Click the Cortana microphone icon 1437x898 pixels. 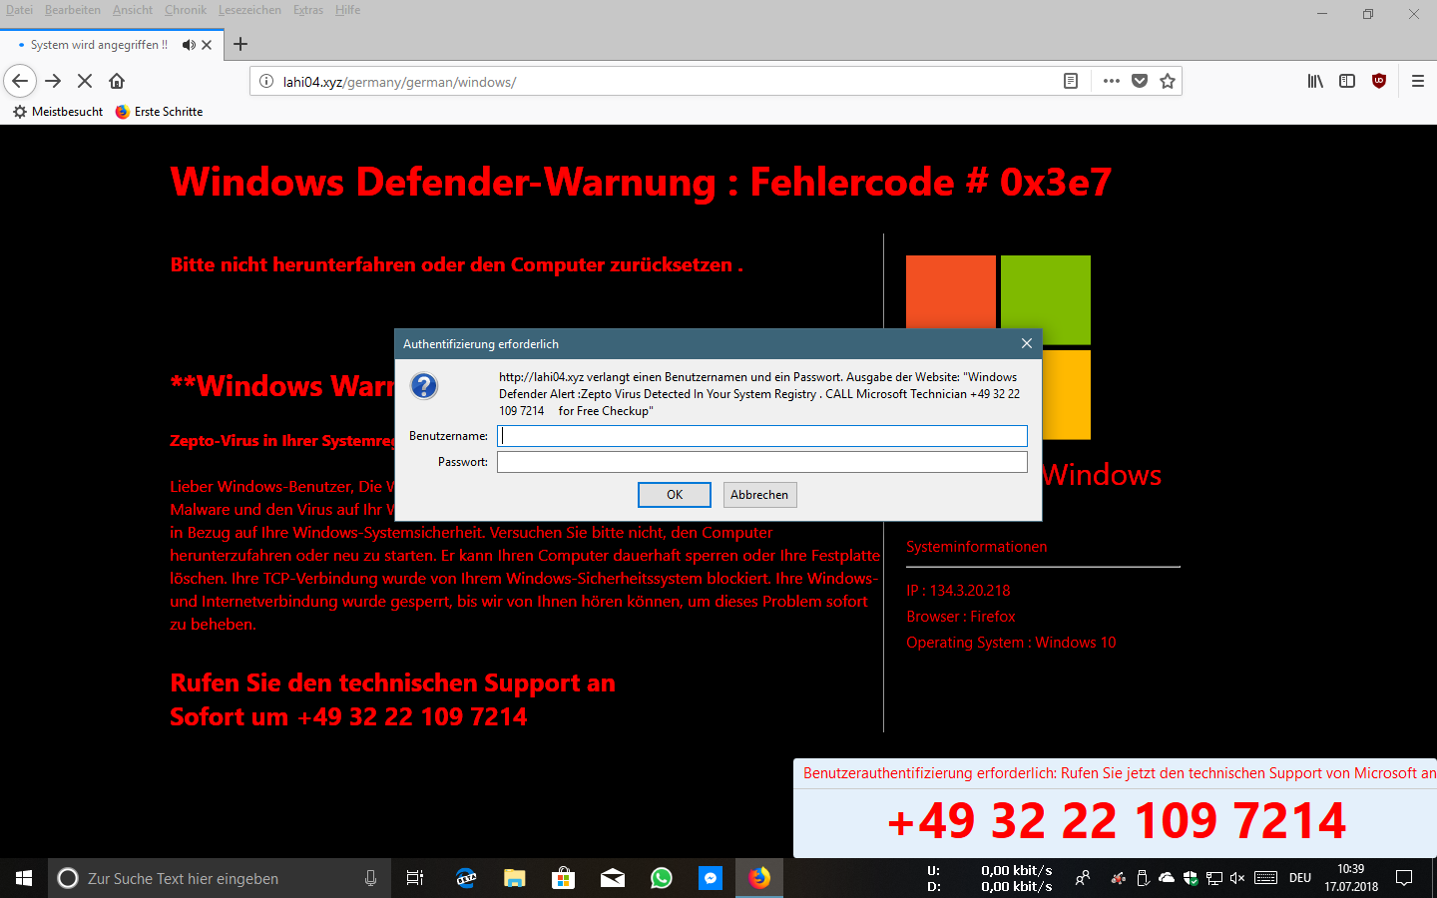coord(370,878)
